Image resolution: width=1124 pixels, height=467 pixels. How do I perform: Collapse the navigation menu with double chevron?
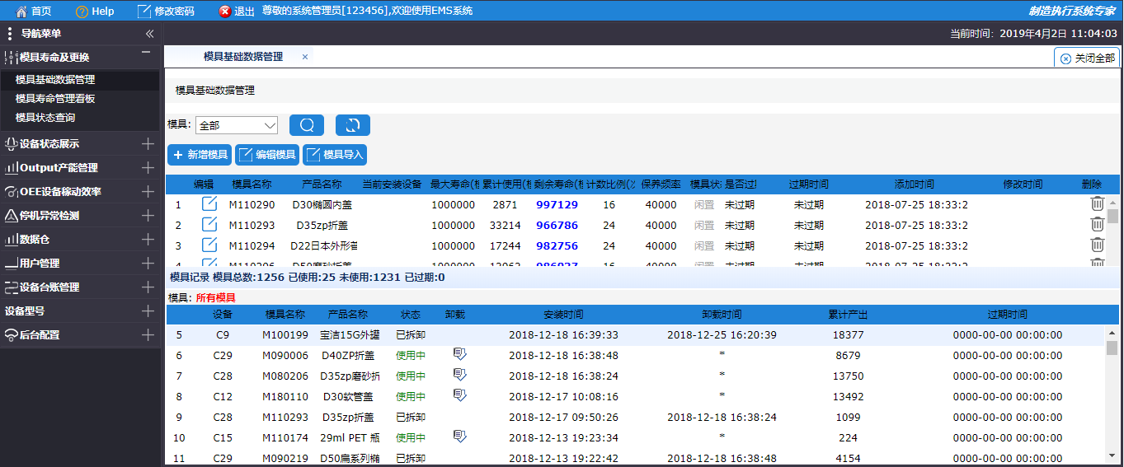click(149, 34)
